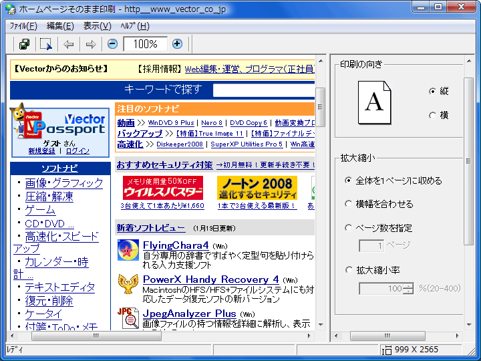Click the keyword search input box

[x=264, y=90]
